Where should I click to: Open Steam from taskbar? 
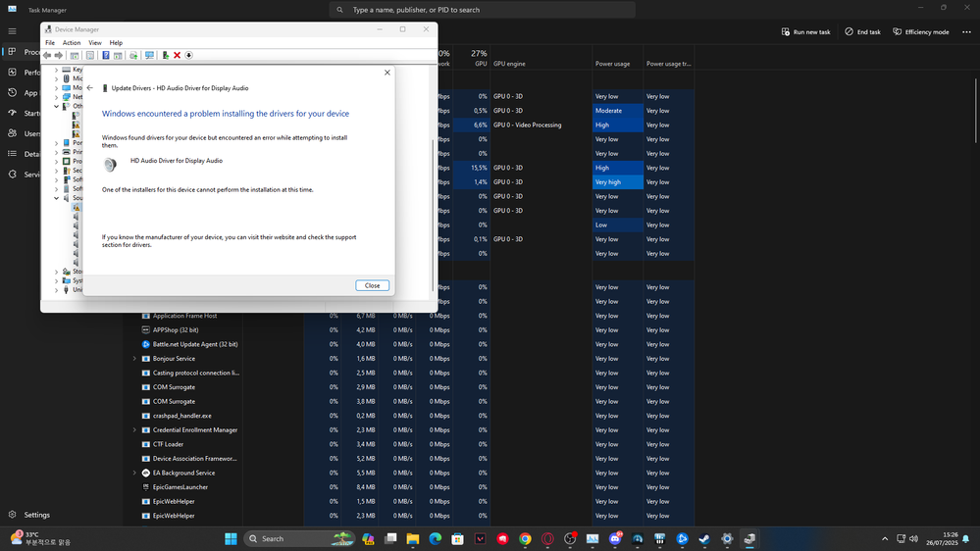click(x=704, y=538)
